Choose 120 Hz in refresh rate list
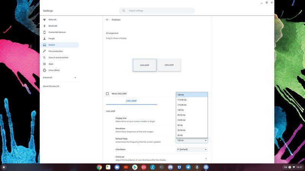Image resolution: width=305 pixels, height=171 pixels. 192,95
